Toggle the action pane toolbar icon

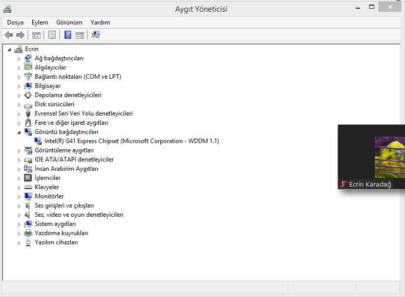click(80, 35)
